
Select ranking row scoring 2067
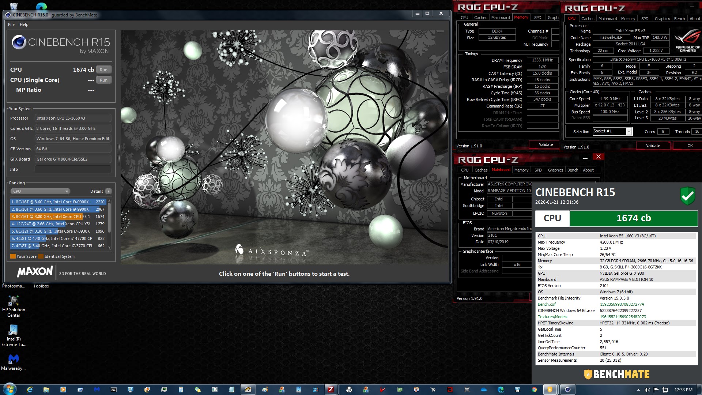pyautogui.click(x=58, y=209)
